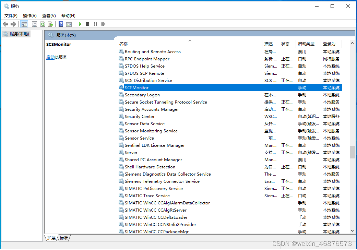The height and width of the screenshot is (250, 357).
Task: Click gear icon of Sensor Service
Action: click(x=121, y=138)
